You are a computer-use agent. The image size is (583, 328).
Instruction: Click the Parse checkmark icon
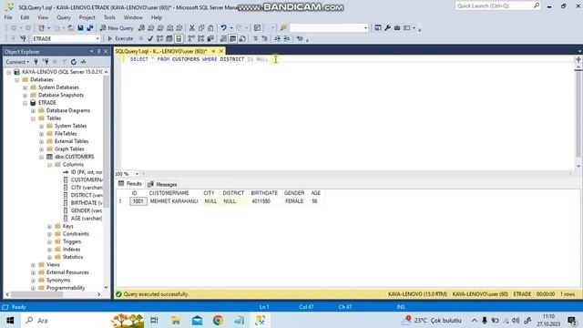click(x=150, y=38)
